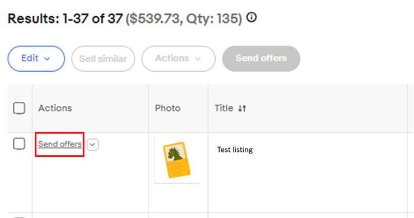
Task: Open the bulk Actions dropdown above the table
Action: coord(179,59)
